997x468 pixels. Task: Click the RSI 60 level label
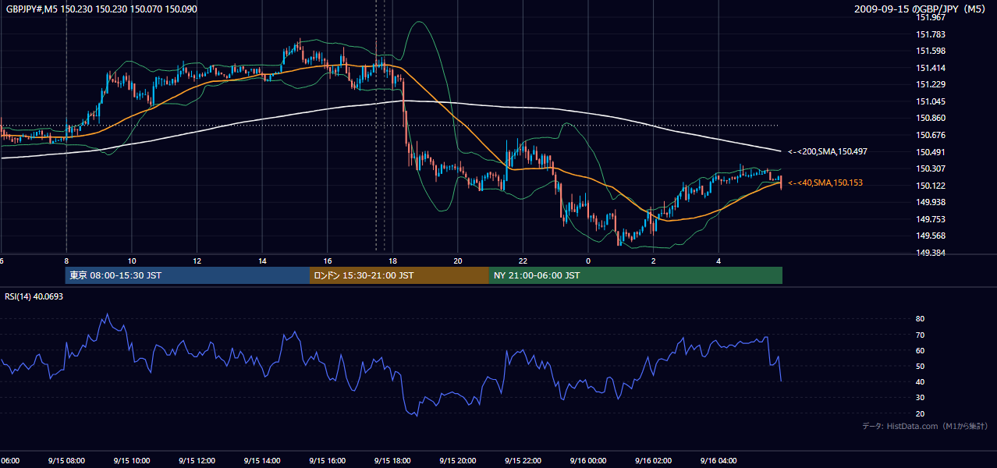coord(921,350)
